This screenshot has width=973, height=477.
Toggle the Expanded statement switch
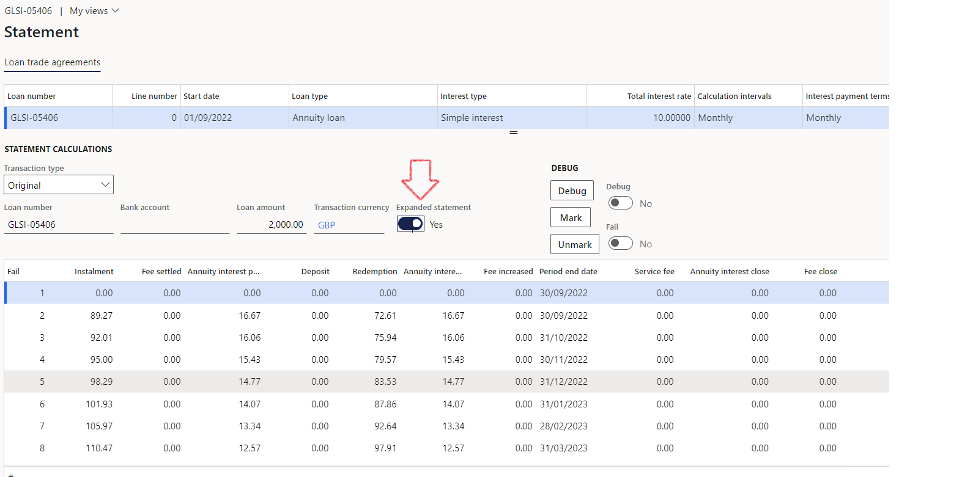tap(410, 224)
